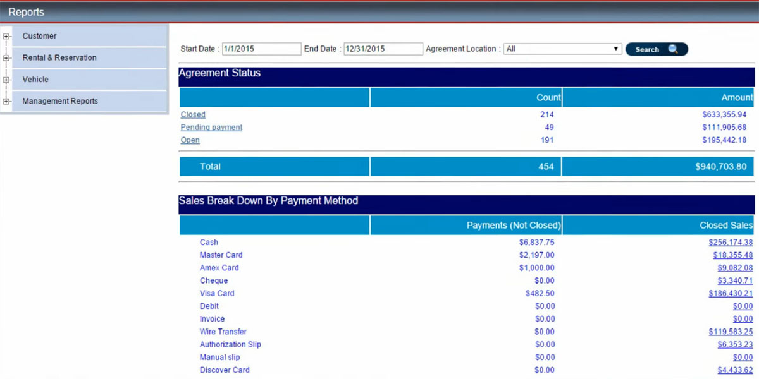View Amex Card closed sales $9,082.08
Viewport: 759px width, 379px height.
pyautogui.click(x=735, y=268)
